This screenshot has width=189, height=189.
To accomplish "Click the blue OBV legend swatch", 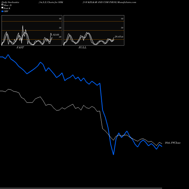I will [2, 11].
